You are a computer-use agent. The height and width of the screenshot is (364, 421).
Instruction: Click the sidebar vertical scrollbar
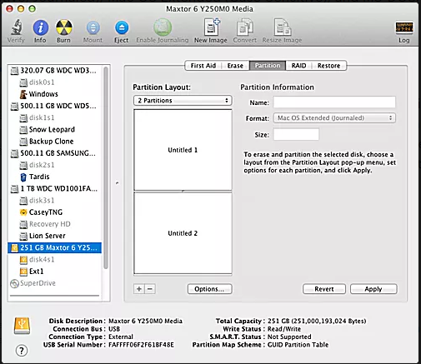click(106, 168)
